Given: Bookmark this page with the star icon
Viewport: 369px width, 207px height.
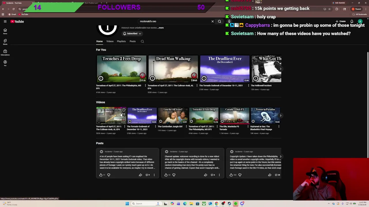Looking at the screenshot, I should point(330,9).
